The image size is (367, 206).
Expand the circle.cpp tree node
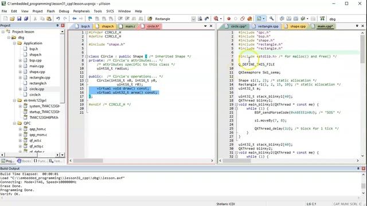pyautogui.click(x=21, y=89)
